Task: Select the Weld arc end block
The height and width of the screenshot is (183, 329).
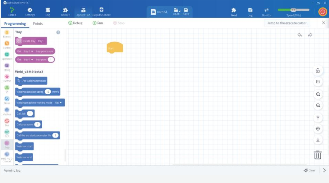Action: 24,157
